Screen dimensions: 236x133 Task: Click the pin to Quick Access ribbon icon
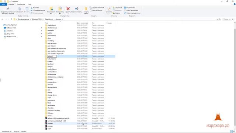click(x=8, y=9)
